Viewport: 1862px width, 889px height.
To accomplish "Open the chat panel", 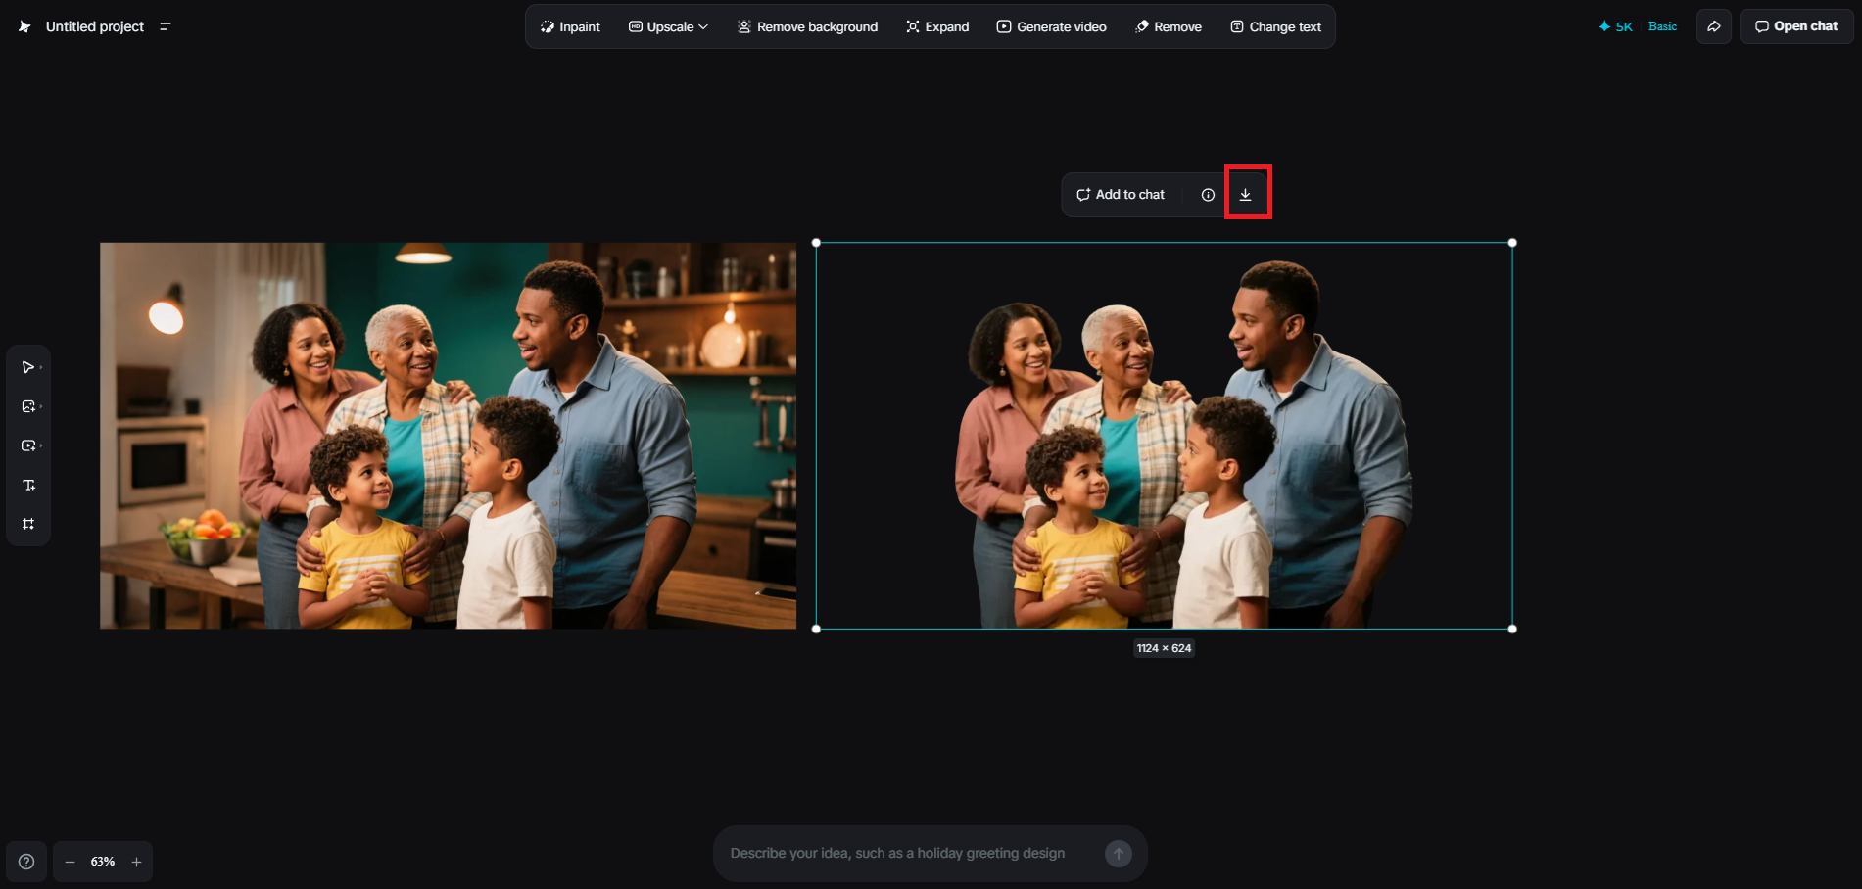I will click(x=1796, y=26).
